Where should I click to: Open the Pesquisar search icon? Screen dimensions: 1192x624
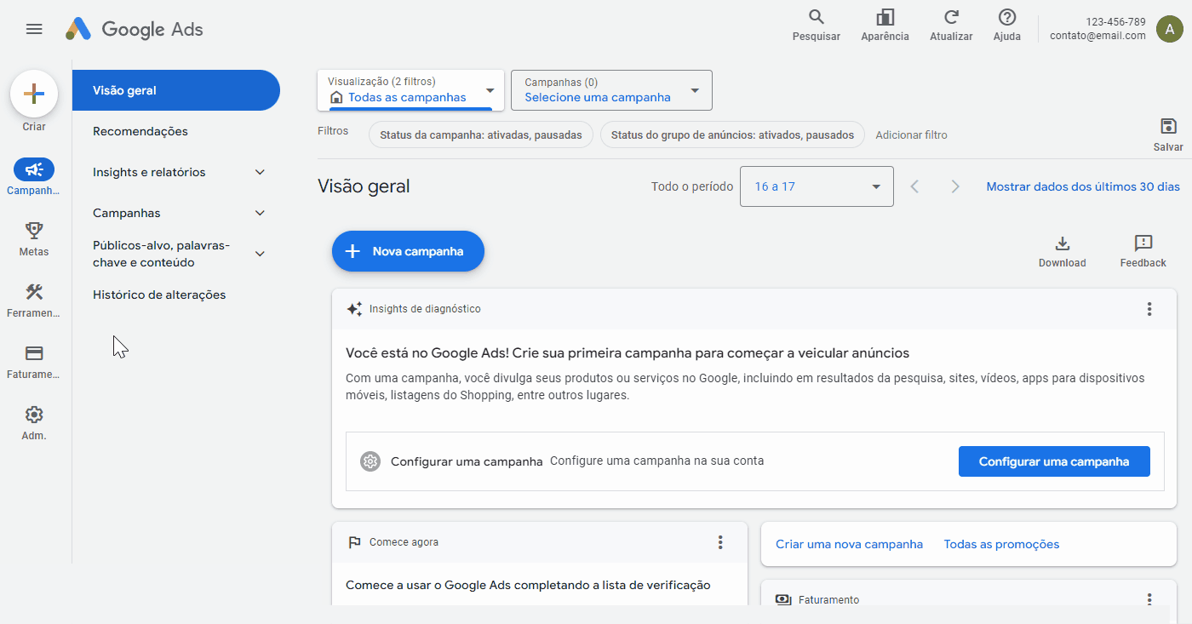tap(817, 17)
